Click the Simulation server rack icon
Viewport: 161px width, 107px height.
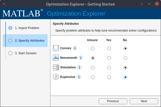coord(56,67)
